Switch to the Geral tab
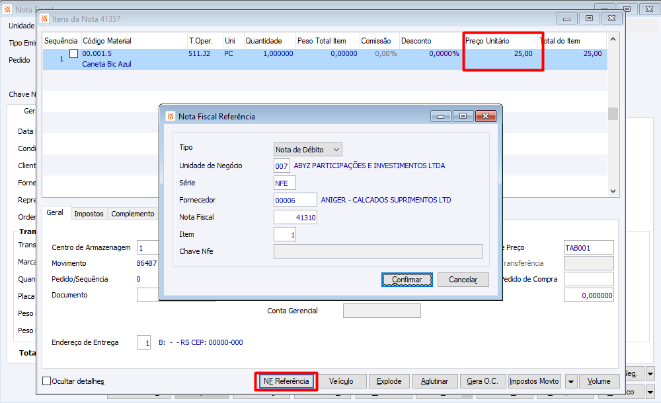This screenshot has height=403, width=661. point(55,213)
